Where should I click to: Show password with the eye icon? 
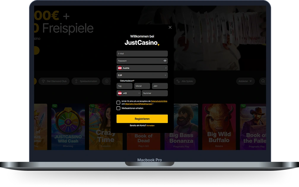click(165, 61)
